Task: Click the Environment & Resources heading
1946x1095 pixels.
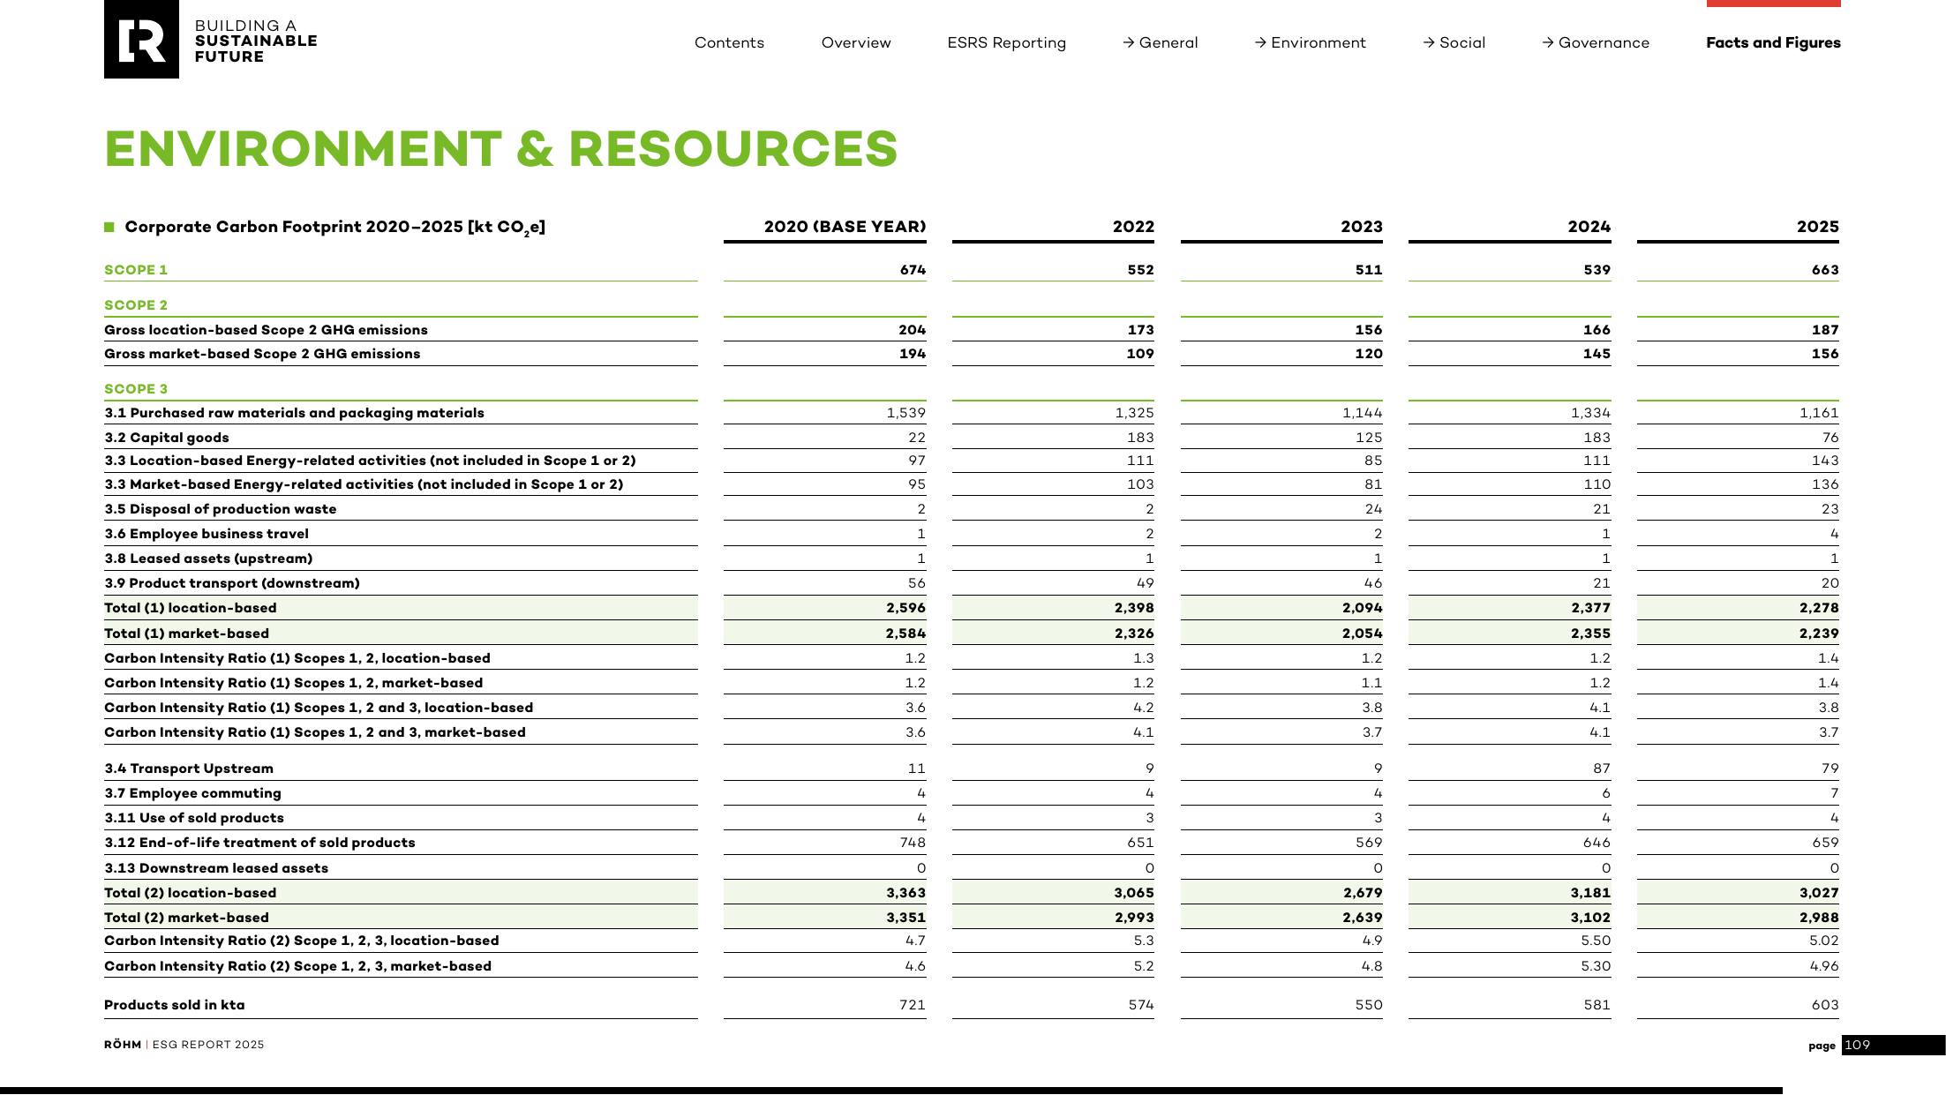Action: click(x=501, y=148)
